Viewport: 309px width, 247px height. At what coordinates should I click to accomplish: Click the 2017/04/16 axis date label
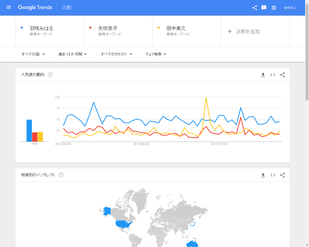point(63,144)
